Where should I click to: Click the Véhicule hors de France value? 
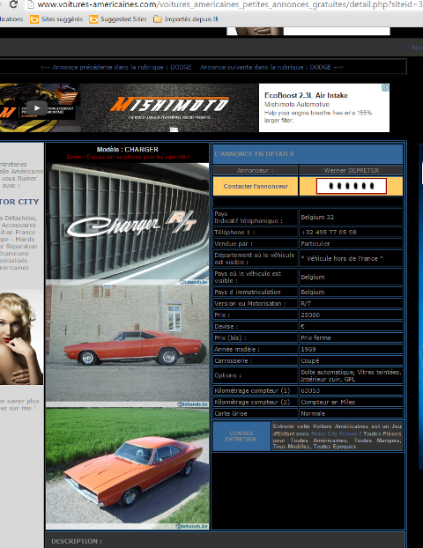[342, 259]
